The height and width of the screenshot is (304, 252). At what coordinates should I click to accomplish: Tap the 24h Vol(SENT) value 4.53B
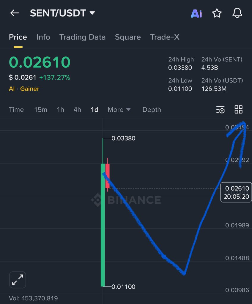[210, 68]
